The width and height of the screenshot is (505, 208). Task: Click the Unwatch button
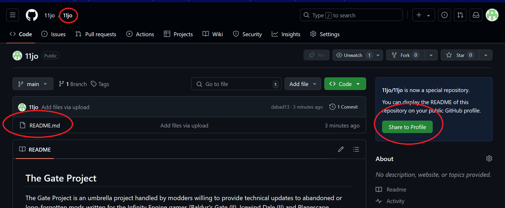[353, 55]
